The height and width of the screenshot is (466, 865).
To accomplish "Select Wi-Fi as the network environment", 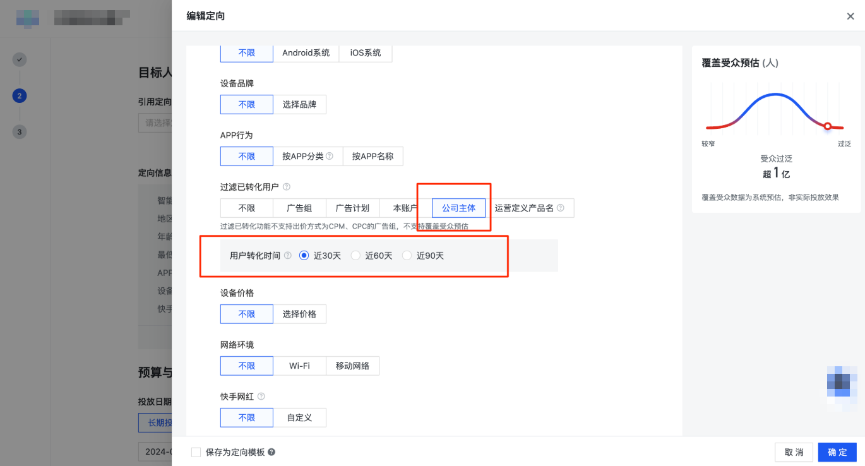I will click(299, 366).
